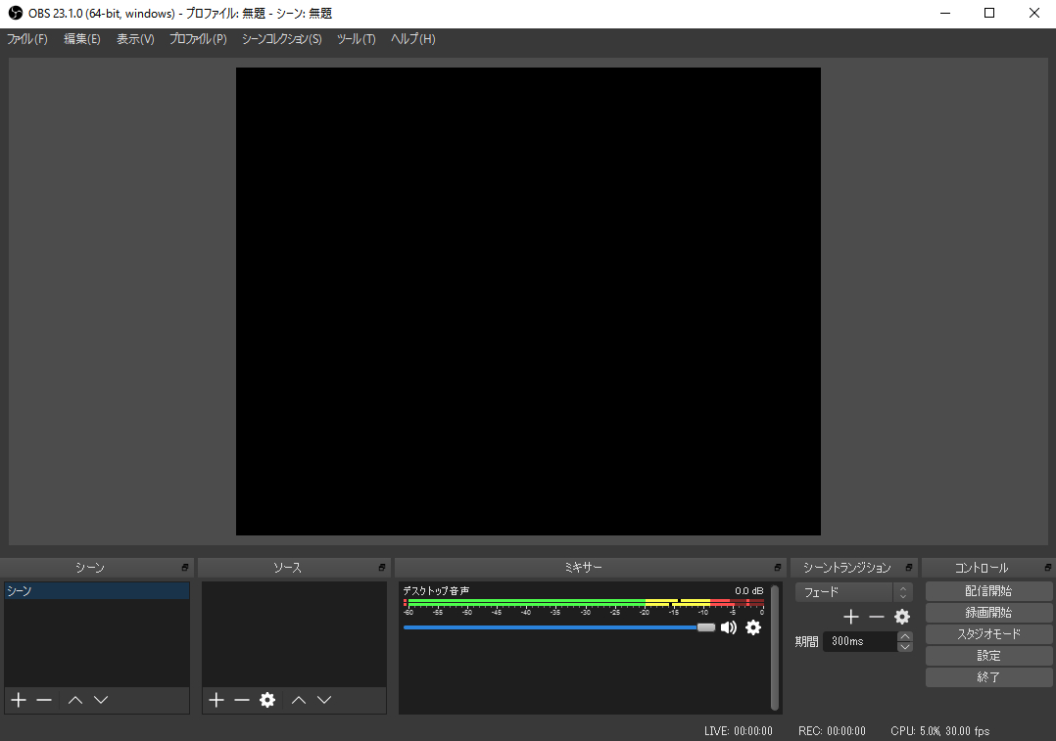Open the シーンコレクション menu
Image resolution: width=1056 pixels, height=741 pixels.
281,39
